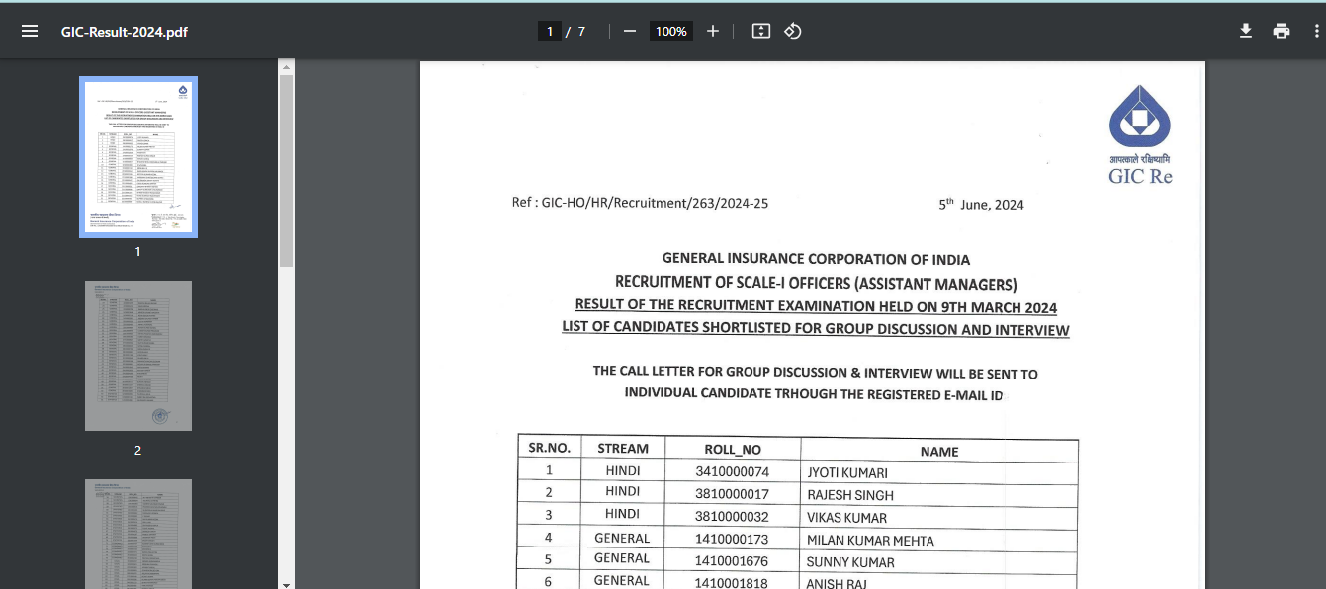Click the Individual Candidate registered e-mail line
This screenshot has height=589, width=1326.
pyautogui.click(x=814, y=393)
